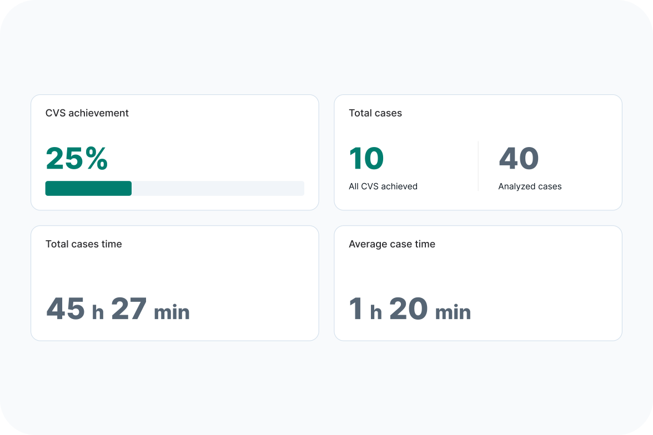Click the 45 h 27 min total time value
653x435 pixels.
(117, 310)
